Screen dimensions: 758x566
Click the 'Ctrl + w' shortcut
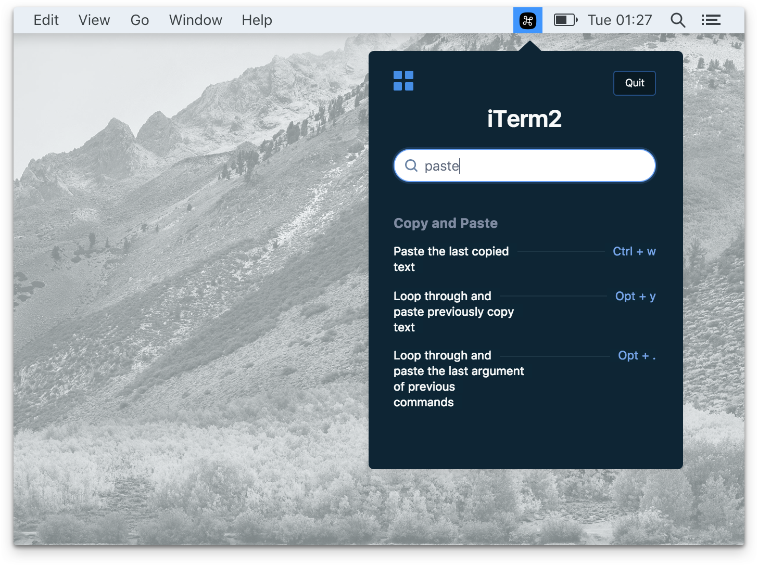coord(634,252)
